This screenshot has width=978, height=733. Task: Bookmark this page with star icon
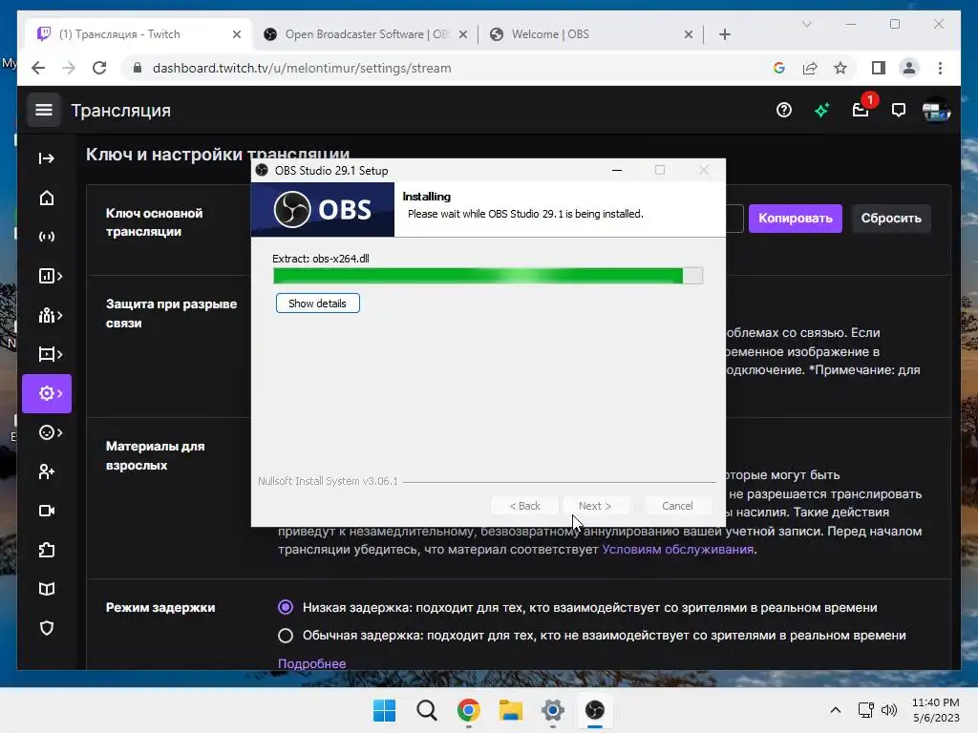(x=840, y=68)
